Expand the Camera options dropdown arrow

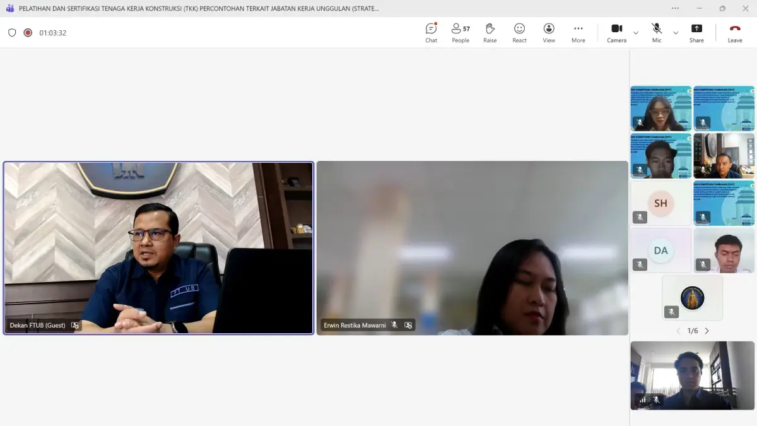tap(635, 33)
